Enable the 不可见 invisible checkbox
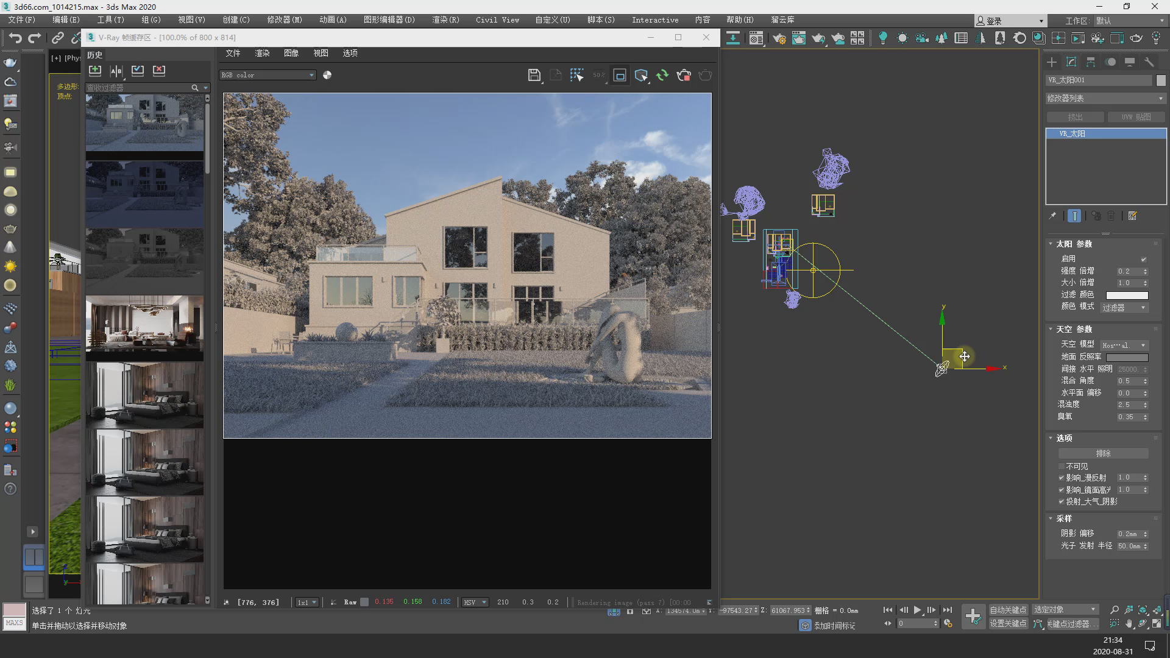 [x=1062, y=466]
